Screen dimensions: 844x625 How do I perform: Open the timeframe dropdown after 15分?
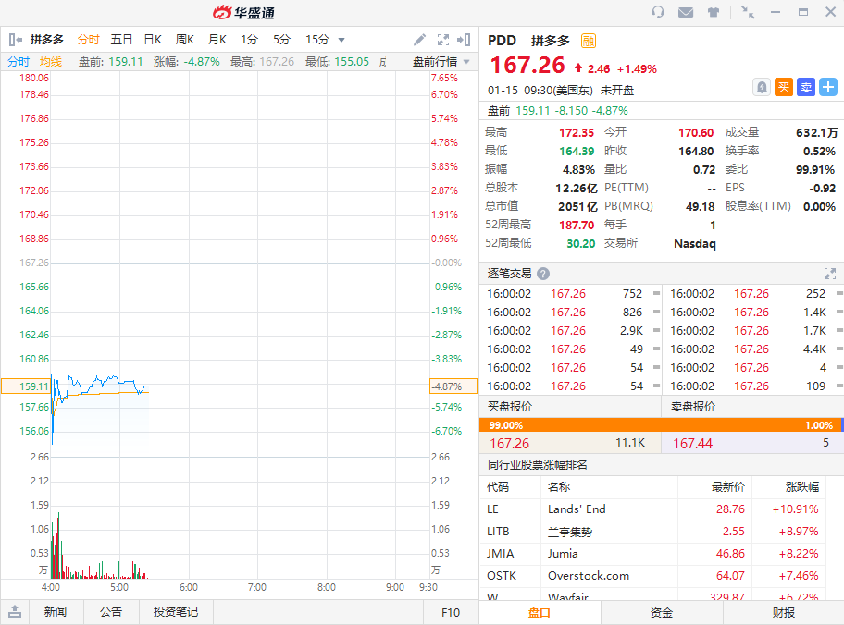point(341,40)
